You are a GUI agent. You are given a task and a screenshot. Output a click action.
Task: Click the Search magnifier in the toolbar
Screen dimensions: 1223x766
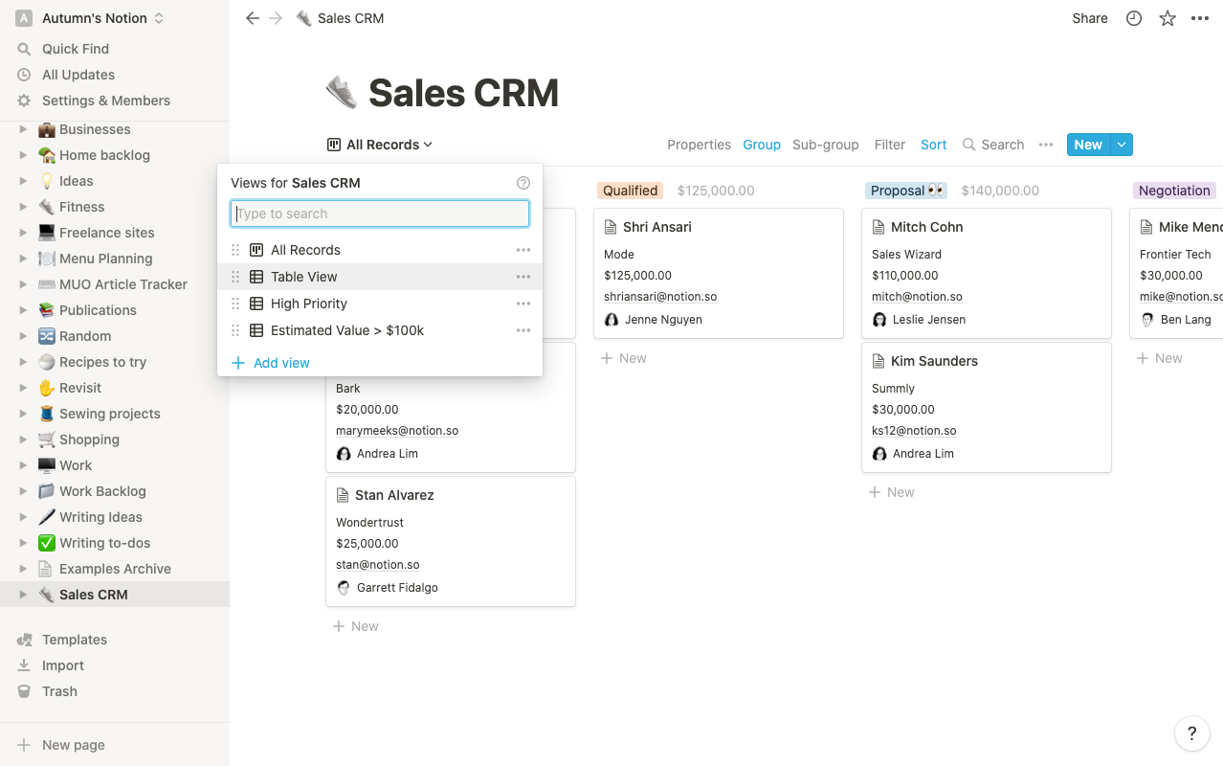[969, 145]
